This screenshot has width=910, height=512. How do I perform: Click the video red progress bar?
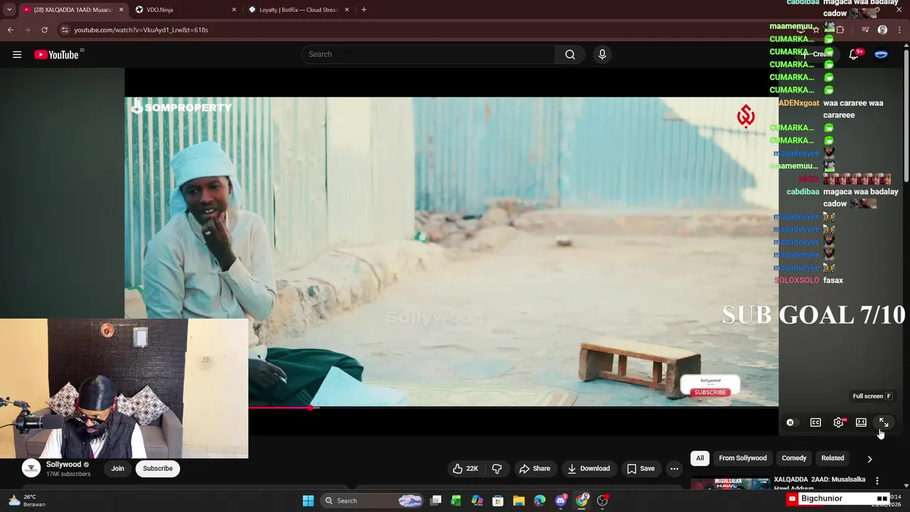point(280,407)
